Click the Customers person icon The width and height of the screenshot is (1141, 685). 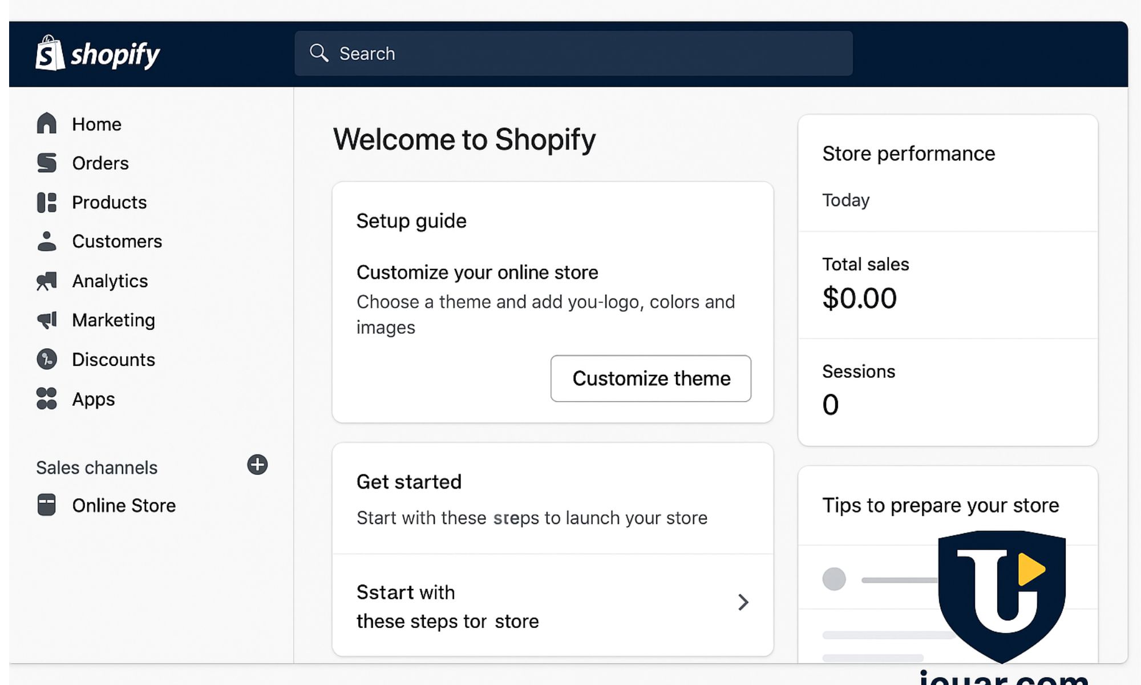point(47,241)
